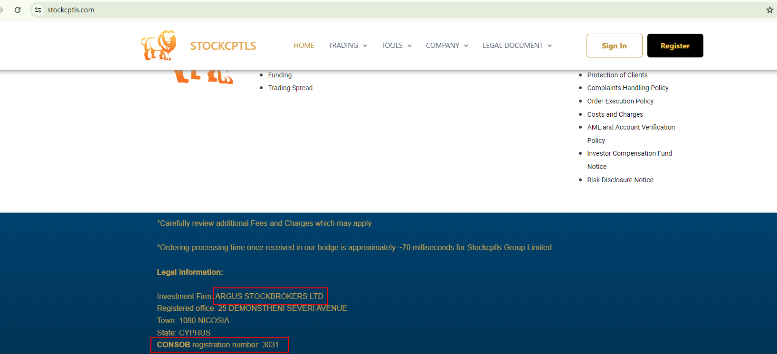777x354 pixels.
Task: Expand the TOOLS dropdown chevron
Action: [x=410, y=46]
